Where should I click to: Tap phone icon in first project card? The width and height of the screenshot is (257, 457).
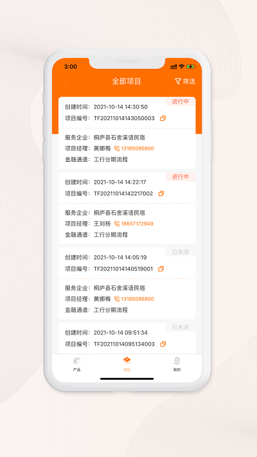coord(116,148)
